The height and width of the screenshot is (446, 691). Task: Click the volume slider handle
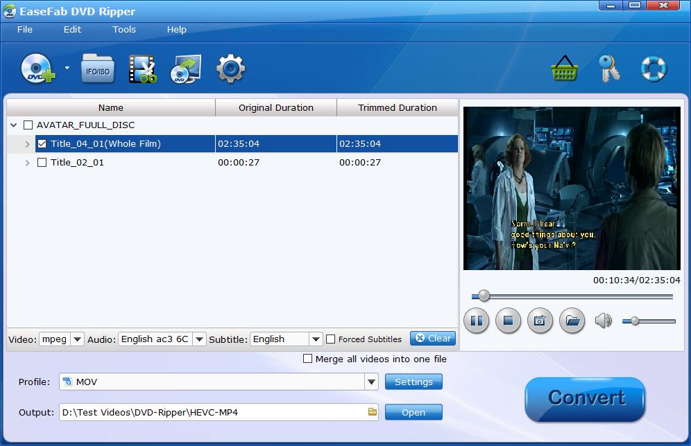tap(635, 321)
